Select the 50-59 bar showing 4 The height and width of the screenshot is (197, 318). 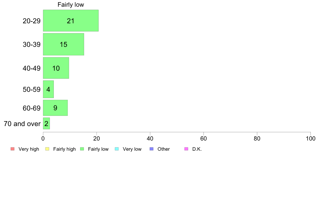point(48,89)
